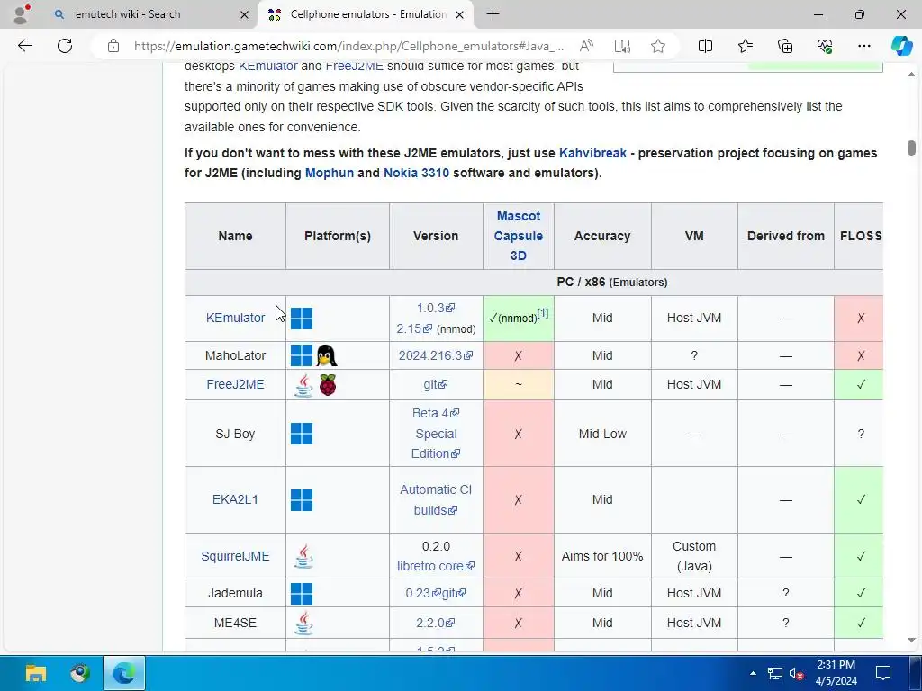Click the address bar URL
This screenshot has height=691, width=922.
click(x=348, y=46)
